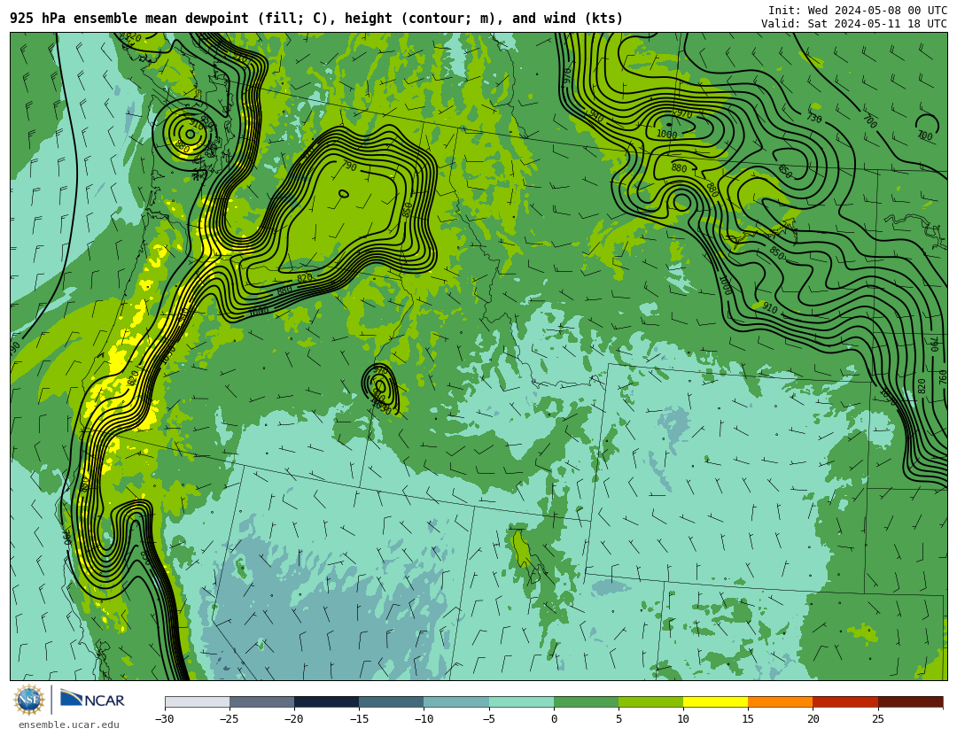The height and width of the screenshot is (736, 957).
Task: Click the Init: Wed 2024-05-08 00 UTC text
Action: click(x=858, y=11)
